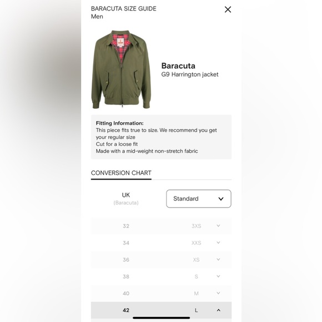Open the Standard size system dropdown
322x322 pixels.
(x=199, y=199)
